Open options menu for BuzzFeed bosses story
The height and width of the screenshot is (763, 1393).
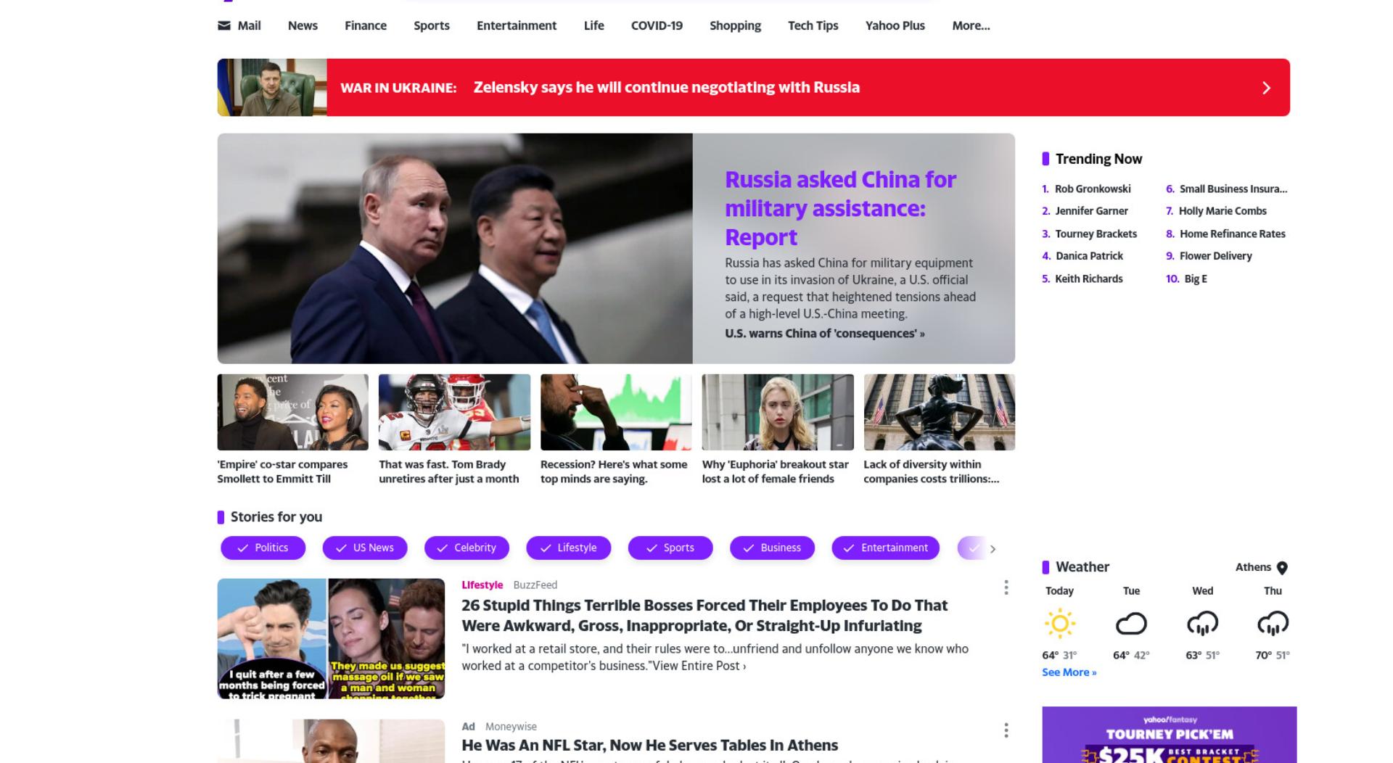point(1006,587)
